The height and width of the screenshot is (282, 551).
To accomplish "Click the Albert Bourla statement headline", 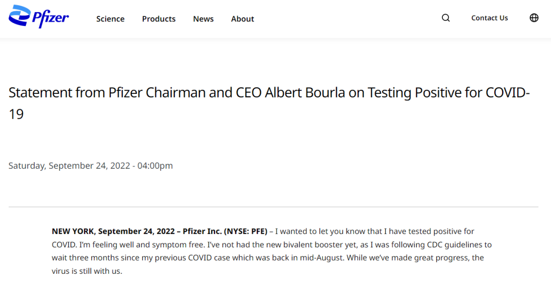I will 269,103.
